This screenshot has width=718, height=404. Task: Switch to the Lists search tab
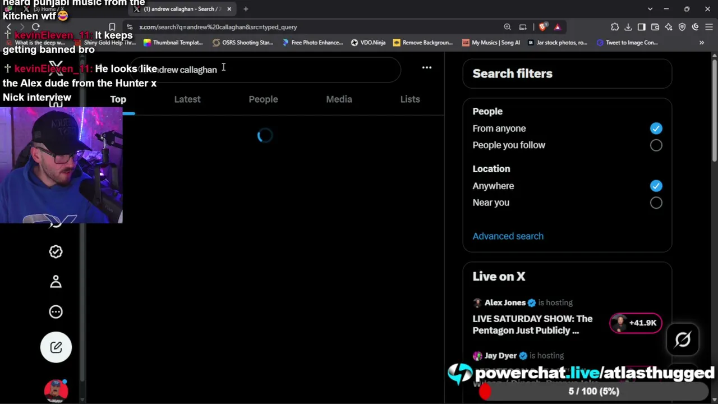[x=410, y=99]
